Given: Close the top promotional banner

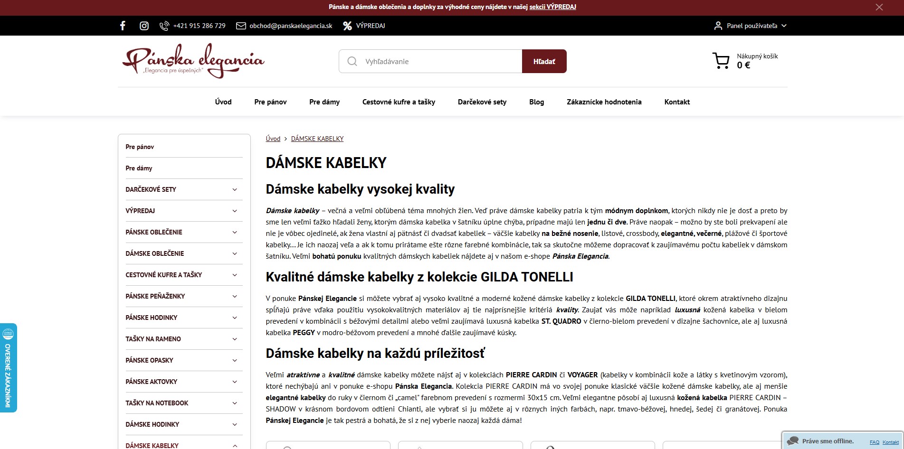Looking at the screenshot, I should click(x=879, y=7).
